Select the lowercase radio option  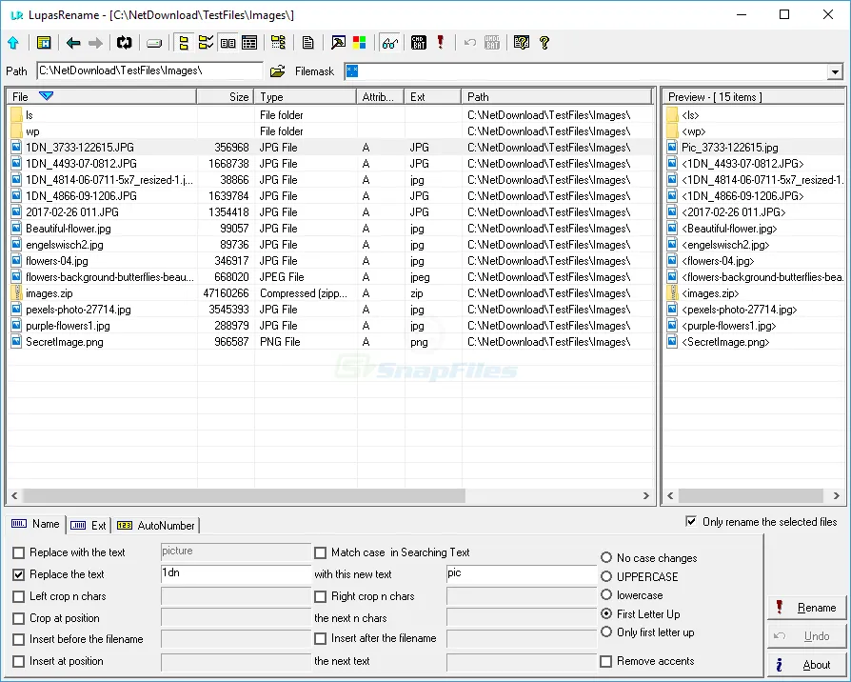click(606, 594)
